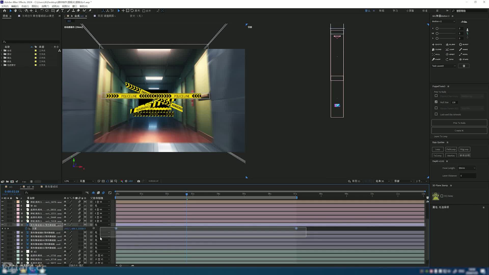
Task: Select the Puppet Pin tool
Action: [90, 11]
